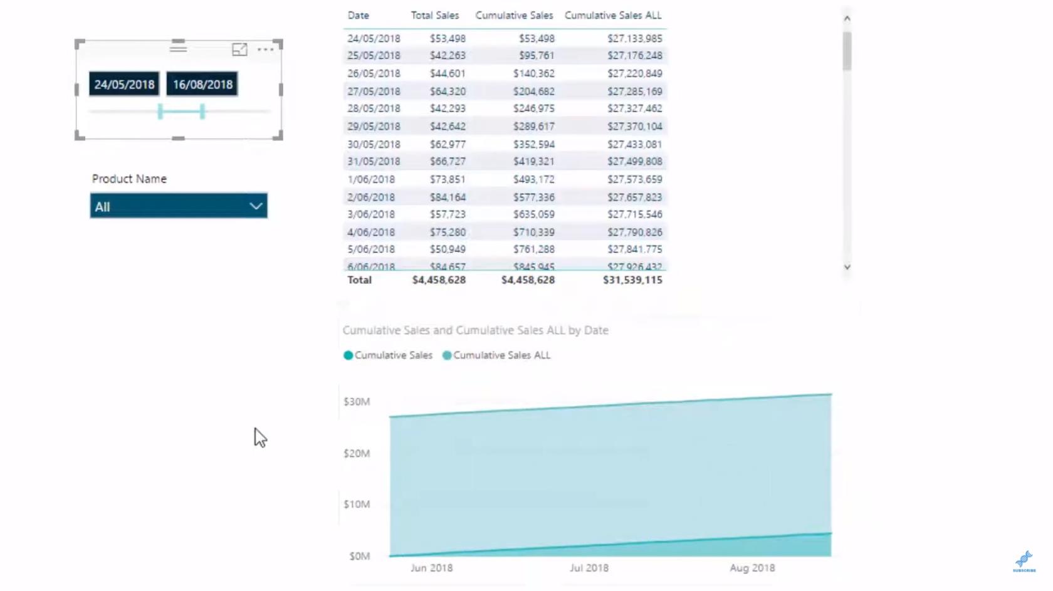Viewport: 1053px width, 591px height.
Task: Click the table scrollbar down arrow
Action: click(847, 267)
